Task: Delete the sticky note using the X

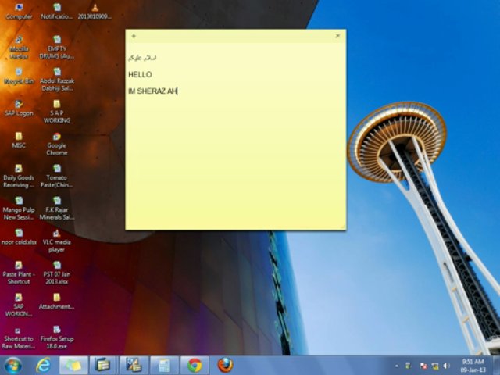Action: (x=337, y=36)
